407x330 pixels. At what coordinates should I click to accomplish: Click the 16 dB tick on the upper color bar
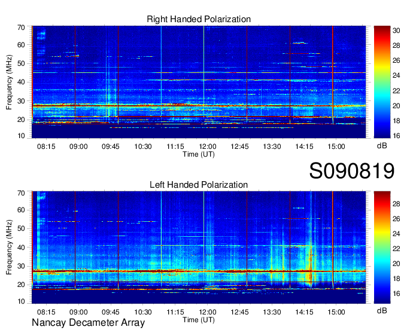tap(396, 136)
